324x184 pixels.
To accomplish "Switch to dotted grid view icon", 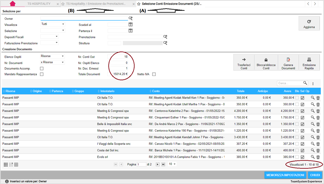I will coord(11,165).
